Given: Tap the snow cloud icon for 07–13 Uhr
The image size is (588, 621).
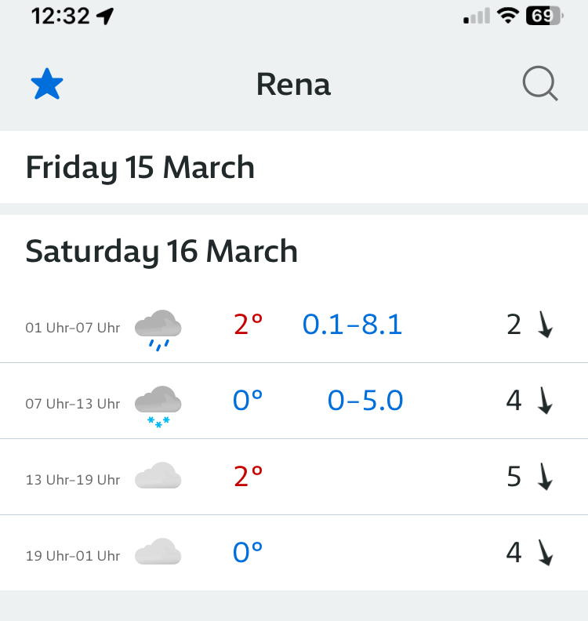Looking at the screenshot, I should click(x=158, y=405).
